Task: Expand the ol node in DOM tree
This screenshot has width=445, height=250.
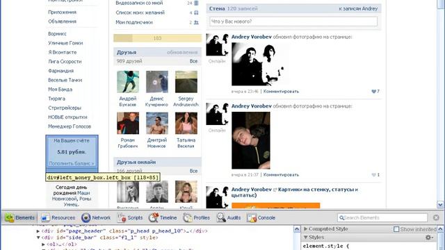Action: [x=43, y=244]
